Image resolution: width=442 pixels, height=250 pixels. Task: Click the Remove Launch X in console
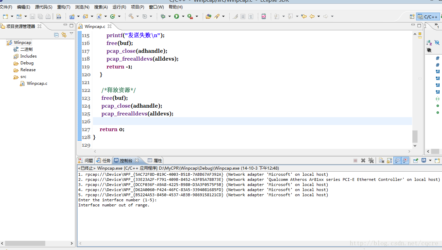(363, 160)
